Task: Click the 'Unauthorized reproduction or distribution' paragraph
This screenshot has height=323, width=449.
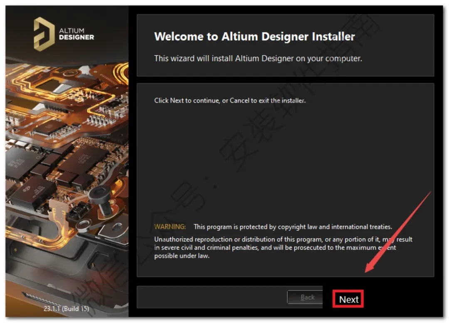Action: pyautogui.click(x=283, y=244)
